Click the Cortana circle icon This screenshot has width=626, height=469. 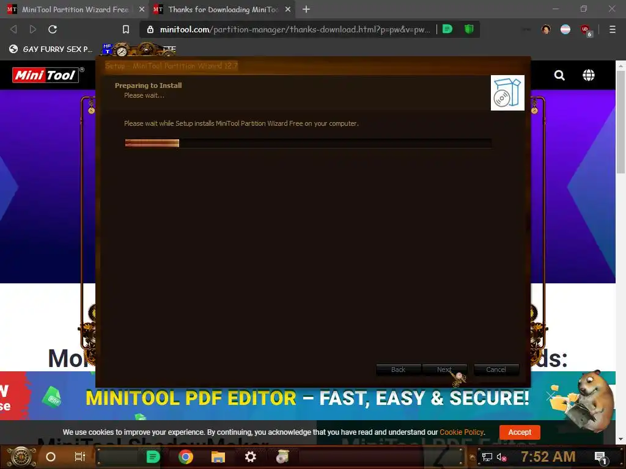pyautogui.click(x=51, y=457)
